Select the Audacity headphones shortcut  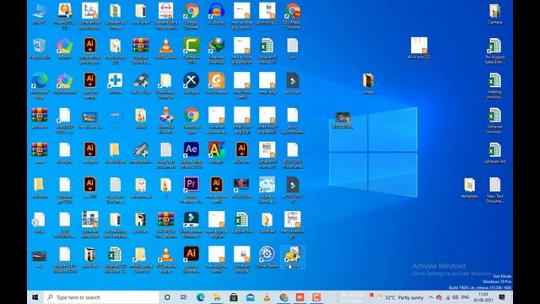point(216,14)
